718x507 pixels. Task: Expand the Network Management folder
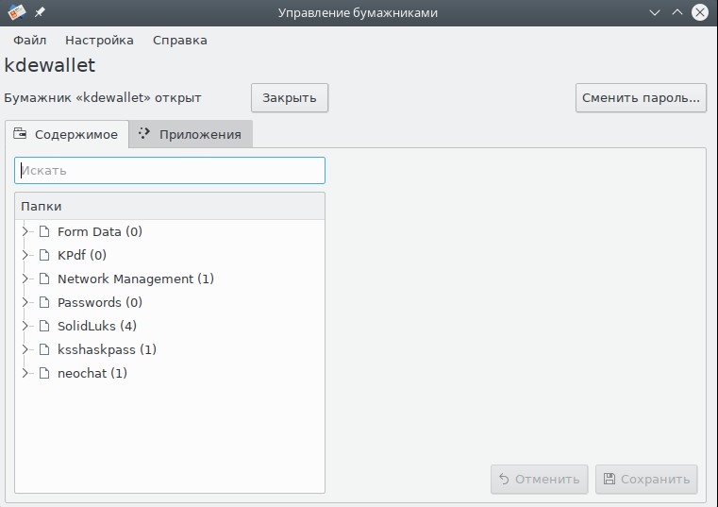[x=25, y=279]
